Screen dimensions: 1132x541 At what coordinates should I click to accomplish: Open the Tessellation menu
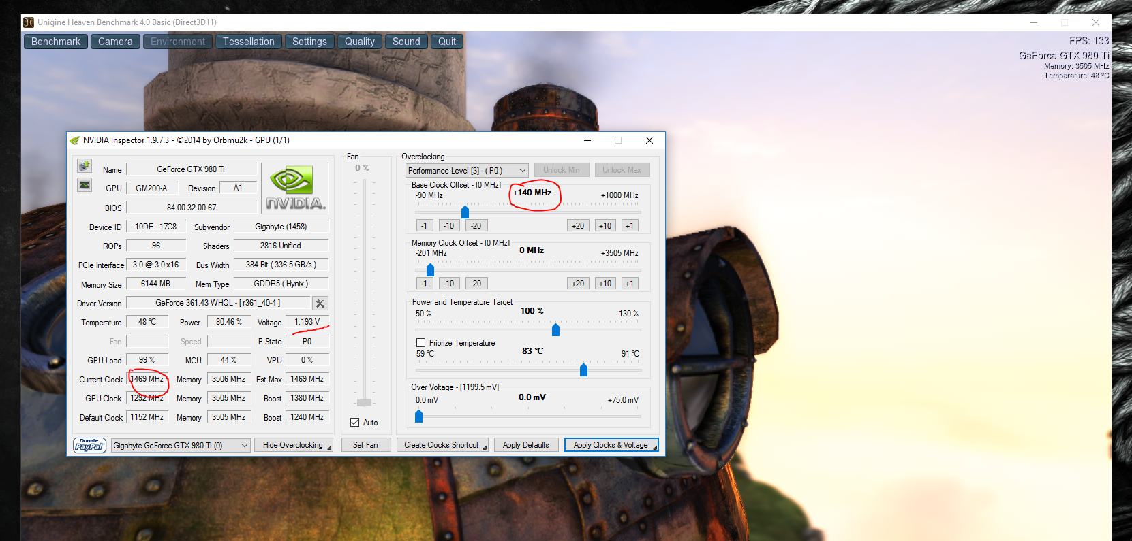point(249,42)
